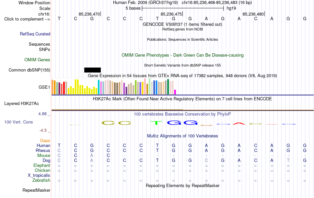This screenshot has width=314, height=198.
Task: Click 'Multiz Alignments of 100 Vertebrates' title
Action: tap(182, 136)
